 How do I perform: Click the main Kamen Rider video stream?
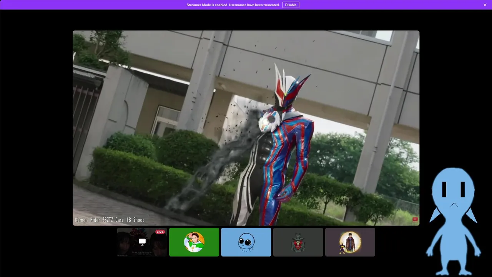(x=246, y=128)
